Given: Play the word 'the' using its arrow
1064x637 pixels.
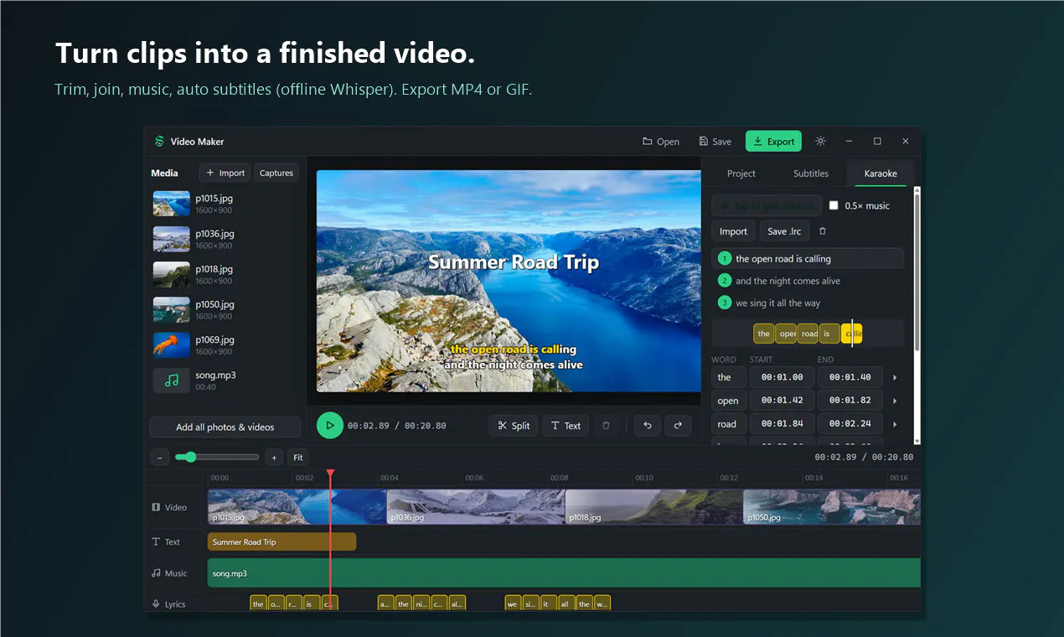Looking at the screenshot, I should [x=895, y=378].
